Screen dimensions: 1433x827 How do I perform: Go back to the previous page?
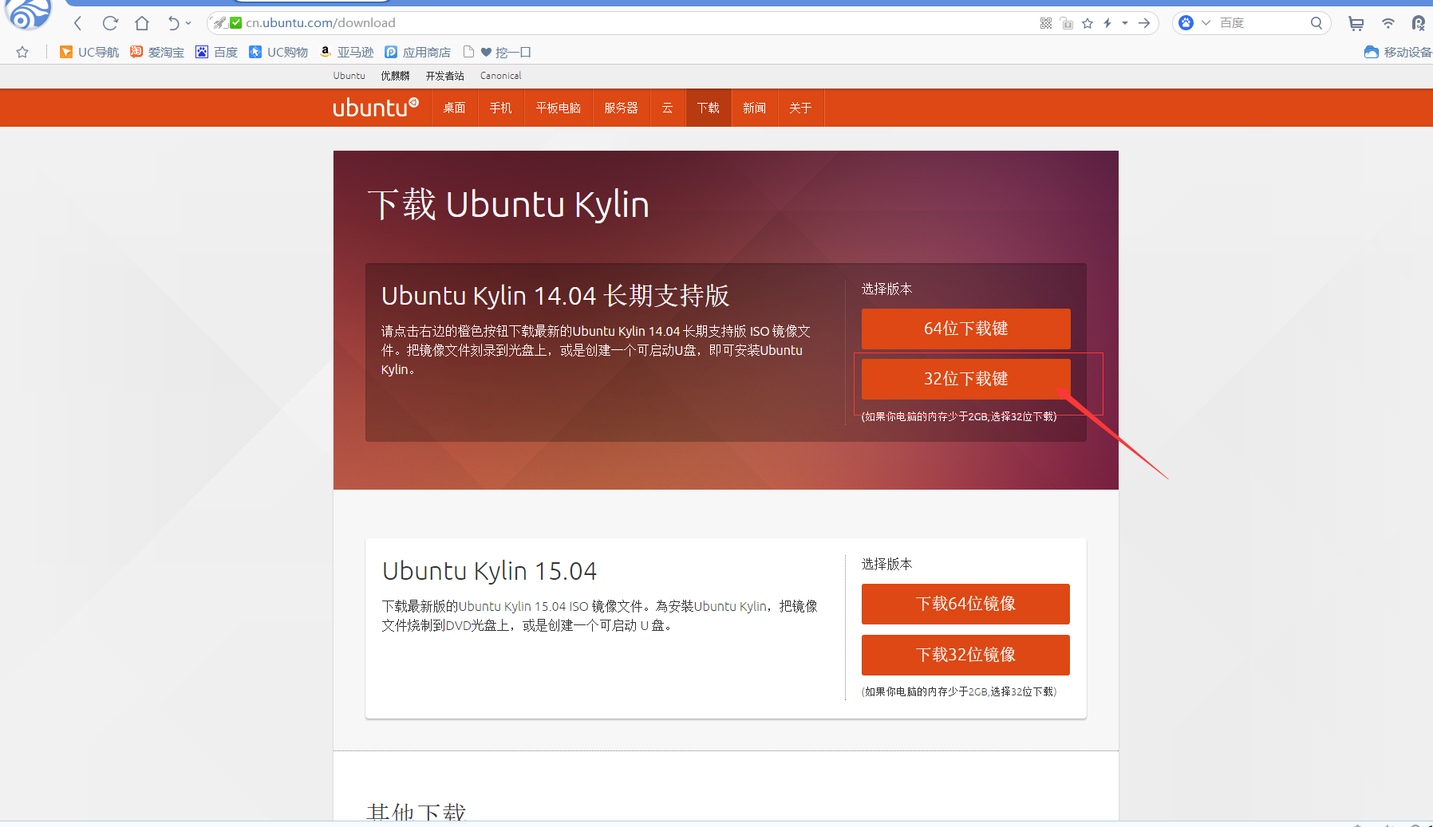(x=78, y=23)
